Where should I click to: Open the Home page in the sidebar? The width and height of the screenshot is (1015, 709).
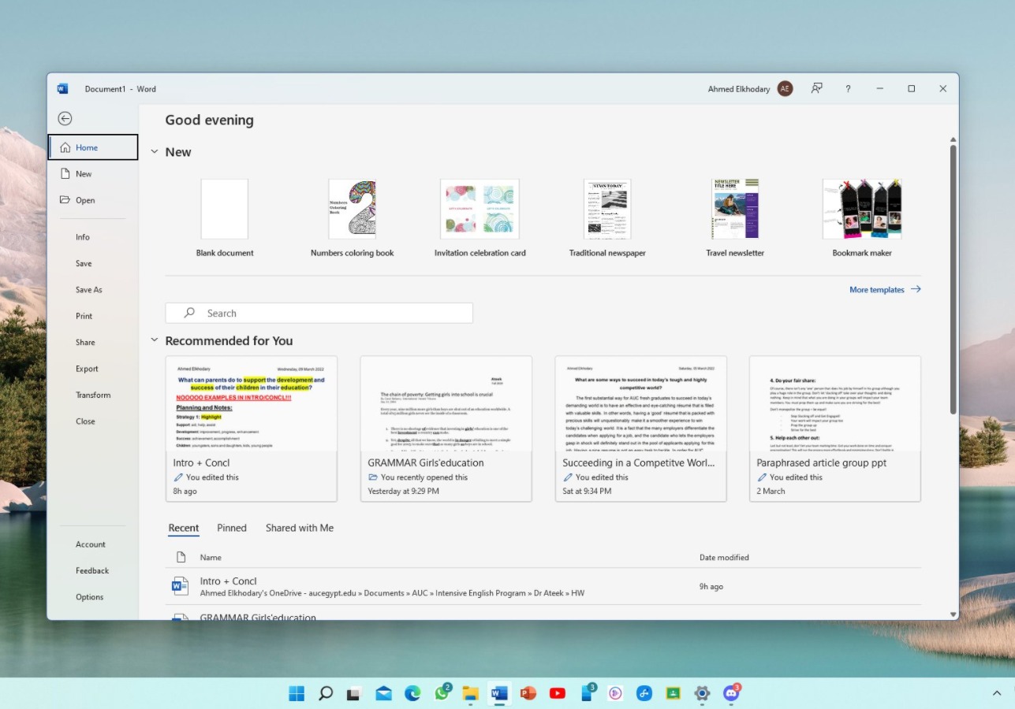[x=93, y=147]
